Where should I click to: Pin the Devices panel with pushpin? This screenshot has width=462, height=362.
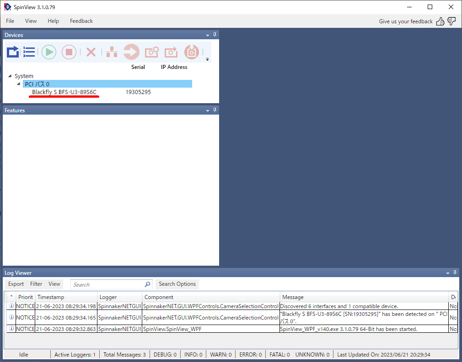click(x=215, y=35)
